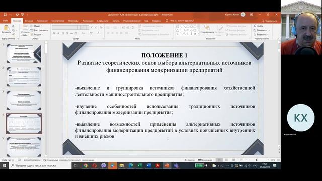
Task: Click the Share (Поделиться) button
Action: pyautogui.click(x=269, y=21)
